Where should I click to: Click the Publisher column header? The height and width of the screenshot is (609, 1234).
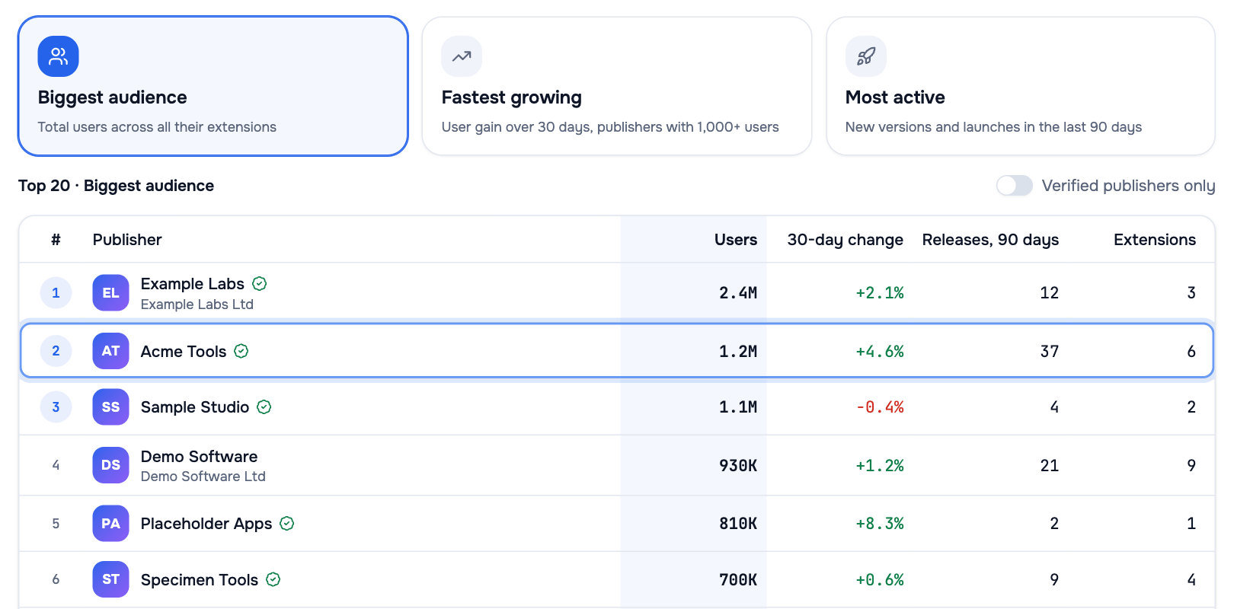[x=127, y=240]
